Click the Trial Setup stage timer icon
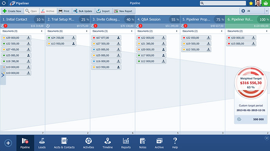 coord(48,26)
